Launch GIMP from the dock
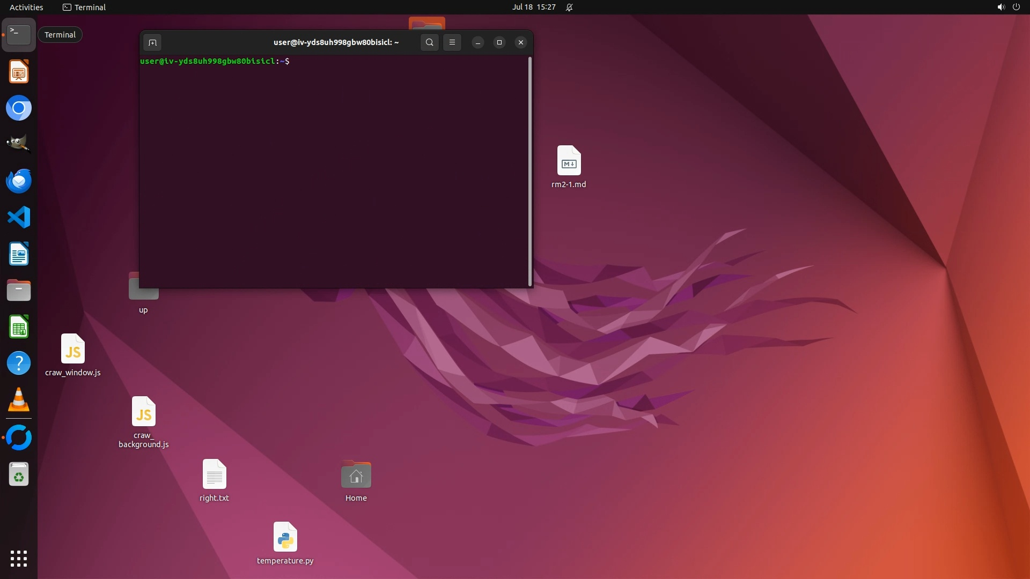Image resolution: width=1030 pixels, height=579 pixels. (19, 144)
